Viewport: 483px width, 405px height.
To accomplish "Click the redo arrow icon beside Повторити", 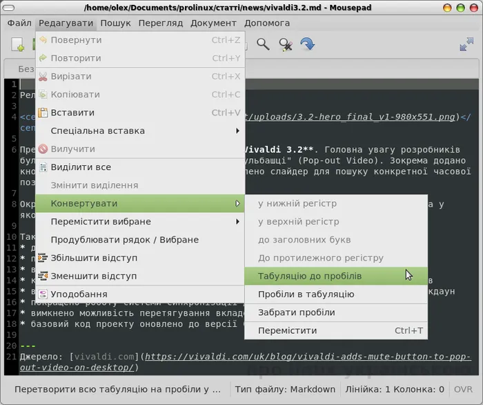I will 43,58.
